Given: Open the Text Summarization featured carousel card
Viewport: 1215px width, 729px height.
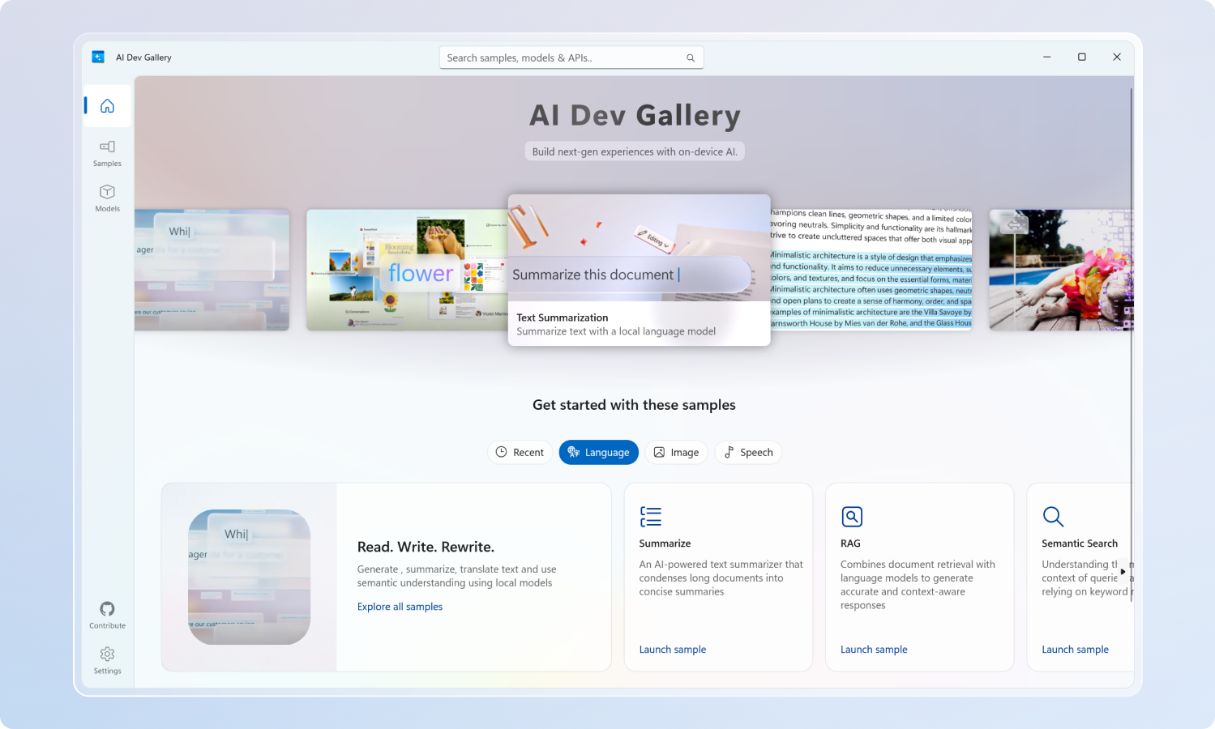Looking at the screenshot, I should click(x=639, y=271).
